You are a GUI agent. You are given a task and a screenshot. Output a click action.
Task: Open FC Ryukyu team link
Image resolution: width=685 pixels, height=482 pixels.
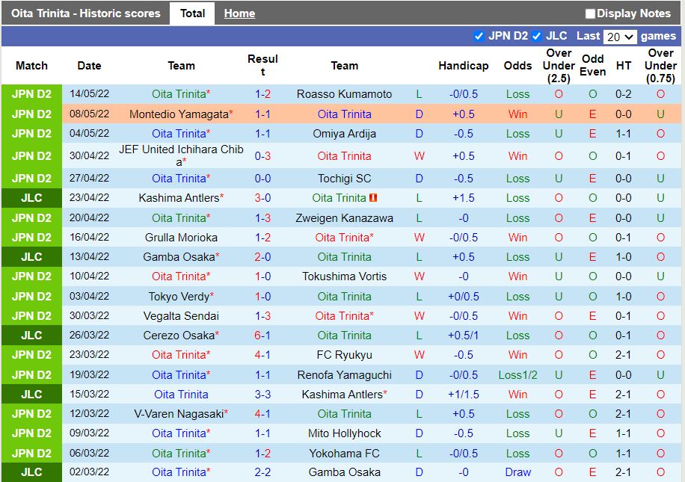click(344, 354)
